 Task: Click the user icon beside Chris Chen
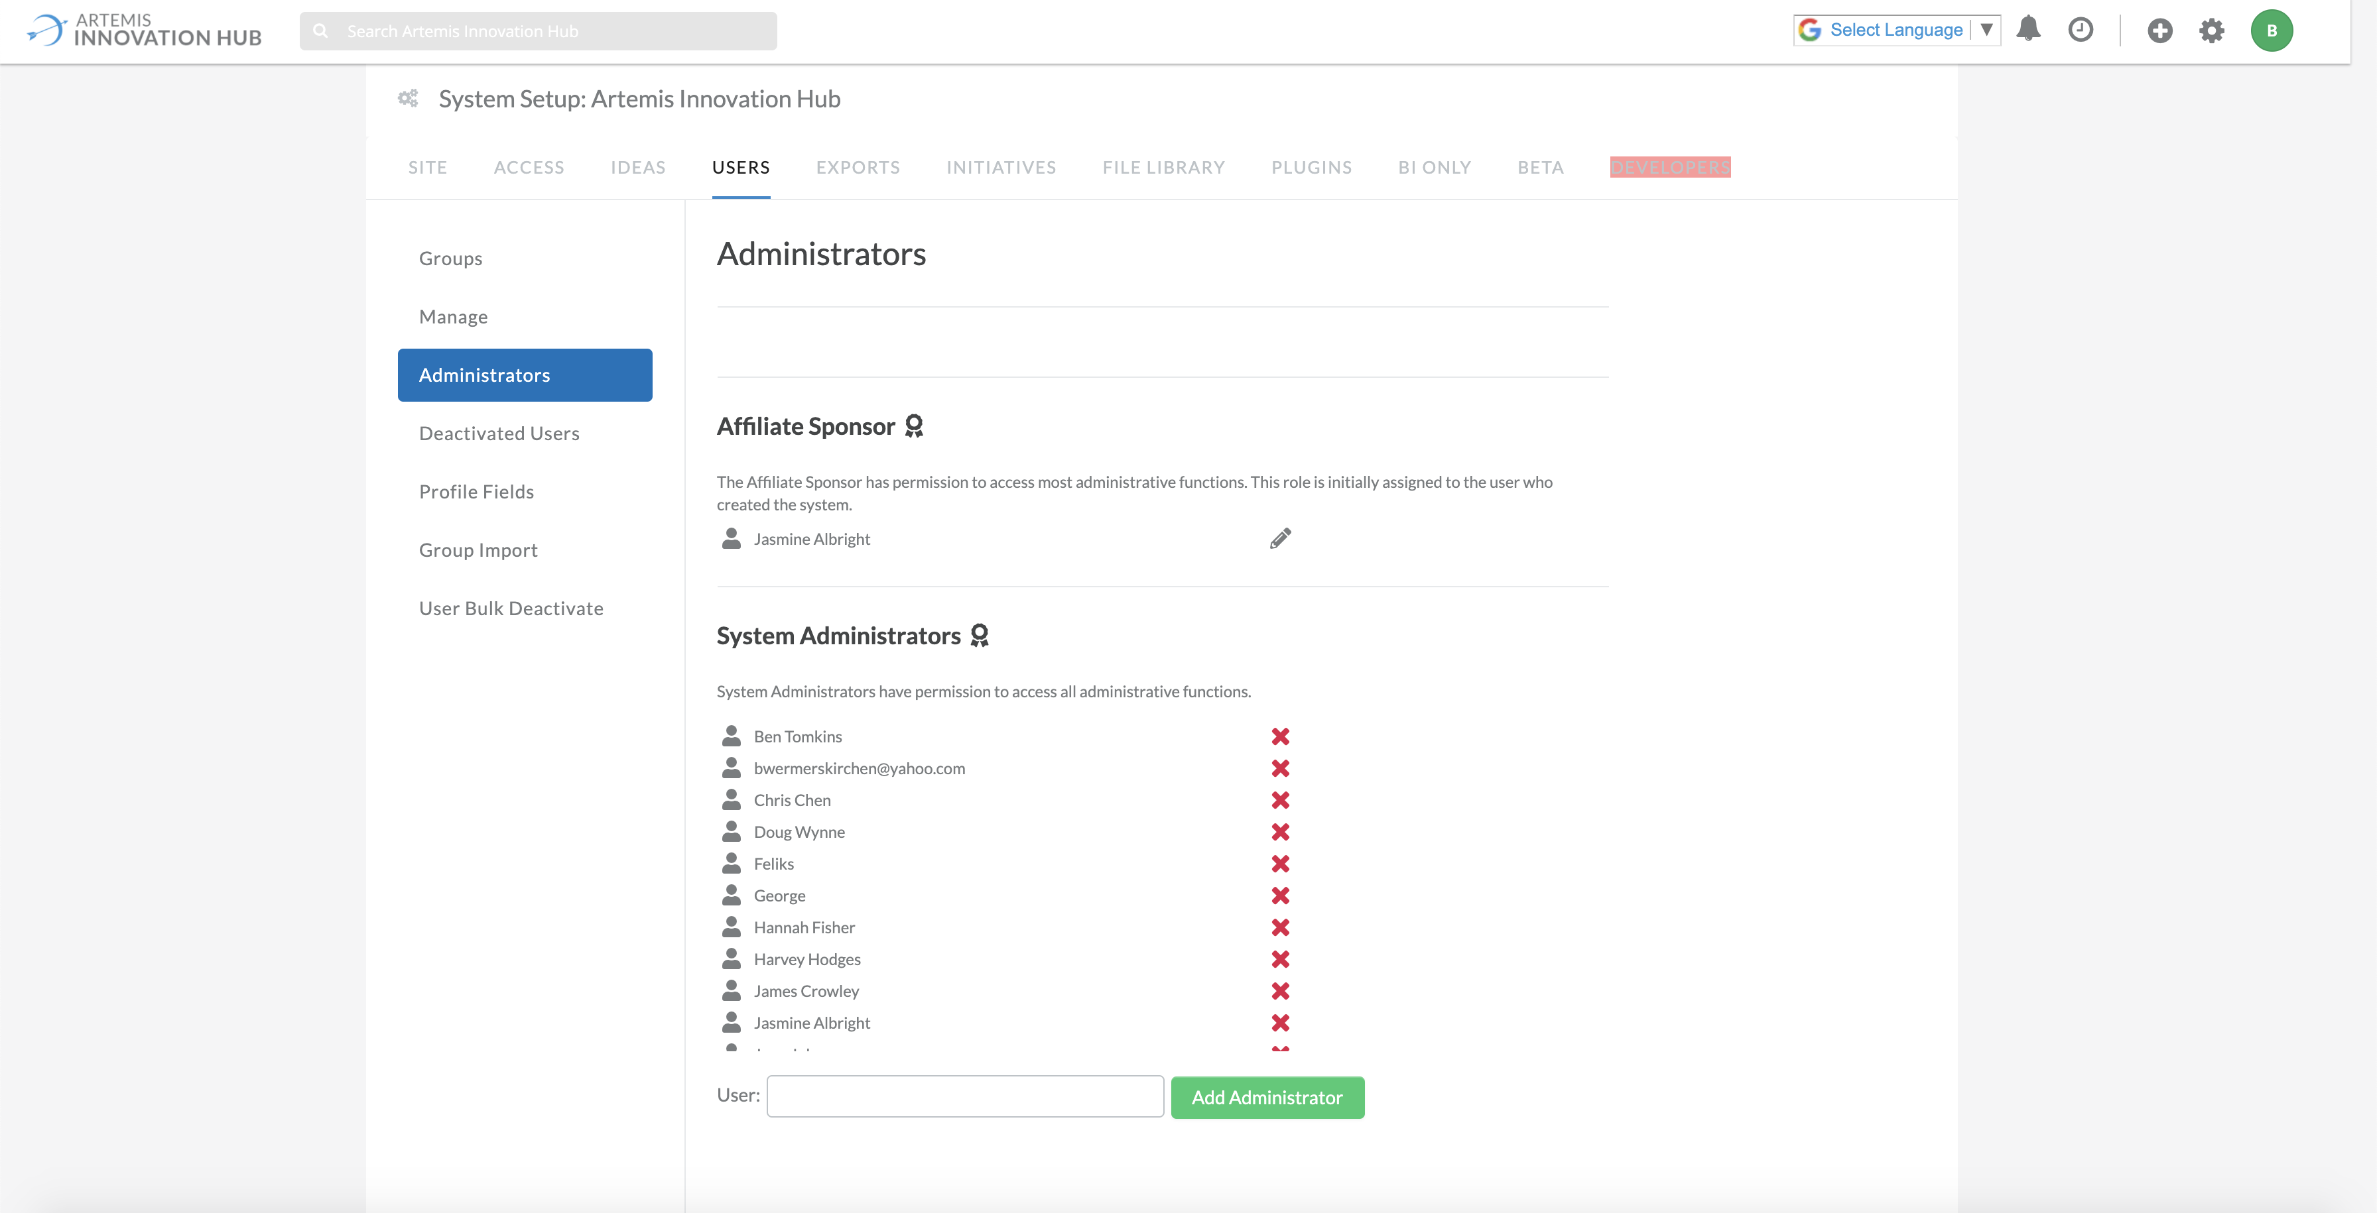tap(731, 799)
